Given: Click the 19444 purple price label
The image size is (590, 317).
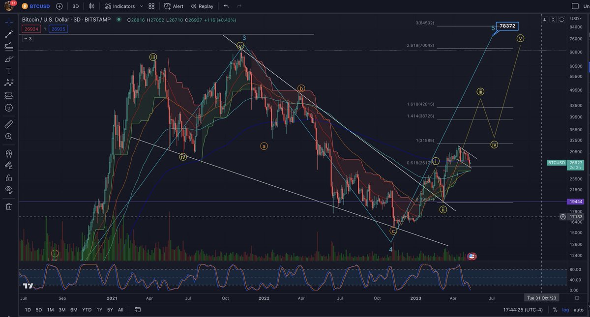Looking at the screenshot, I should (574, 202).
